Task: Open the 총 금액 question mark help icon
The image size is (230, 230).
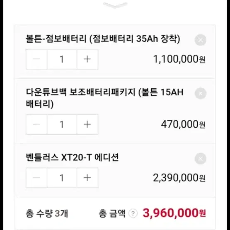Action: (x=133, y=213)
